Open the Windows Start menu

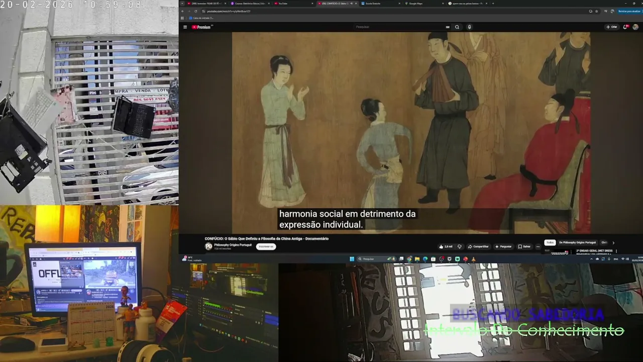(x=352, y=259)
